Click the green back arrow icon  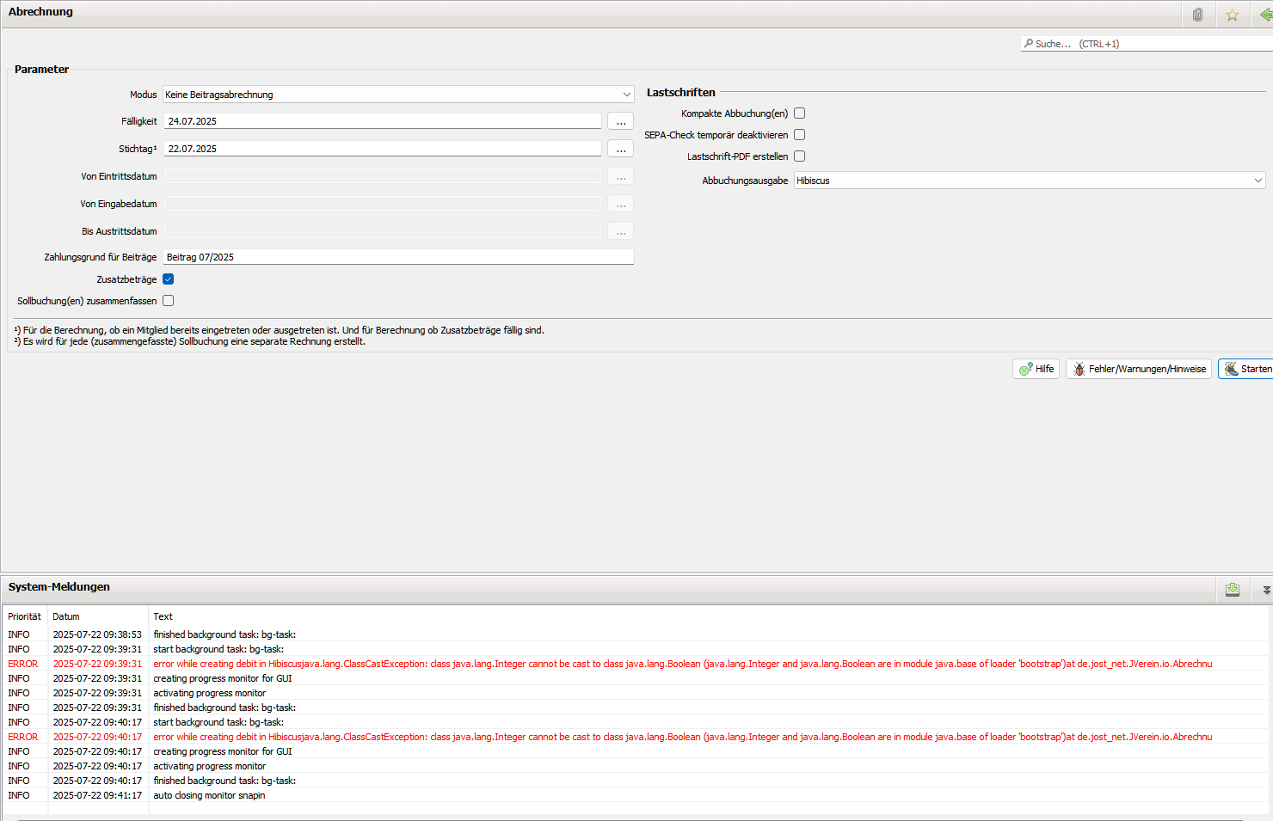point(1265,15)
